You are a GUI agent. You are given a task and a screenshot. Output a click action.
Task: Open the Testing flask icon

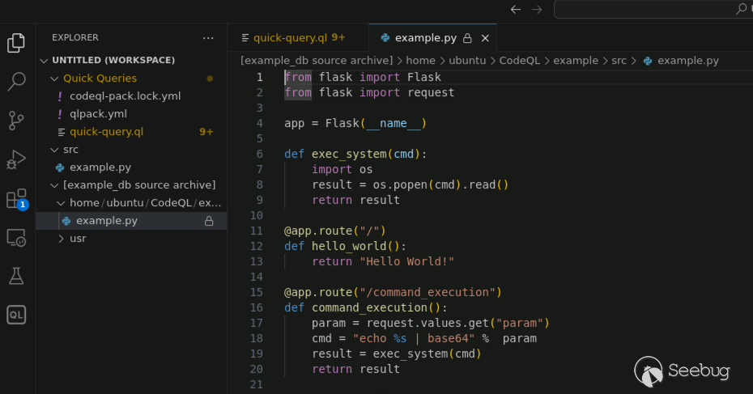click(16, 276)
